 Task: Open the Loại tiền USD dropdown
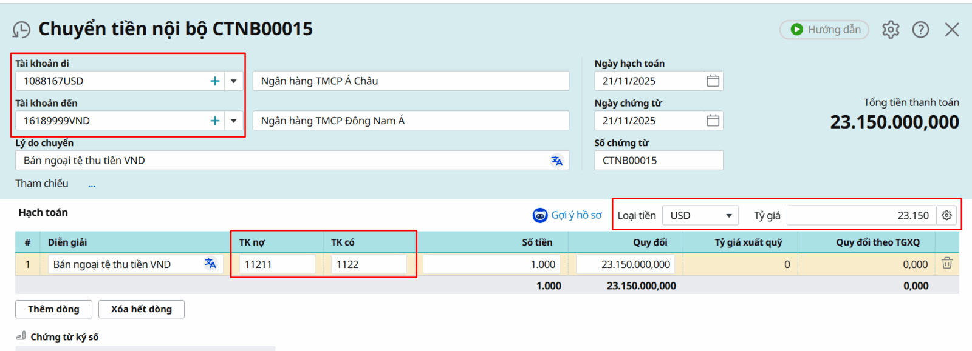tap(700, 216)
